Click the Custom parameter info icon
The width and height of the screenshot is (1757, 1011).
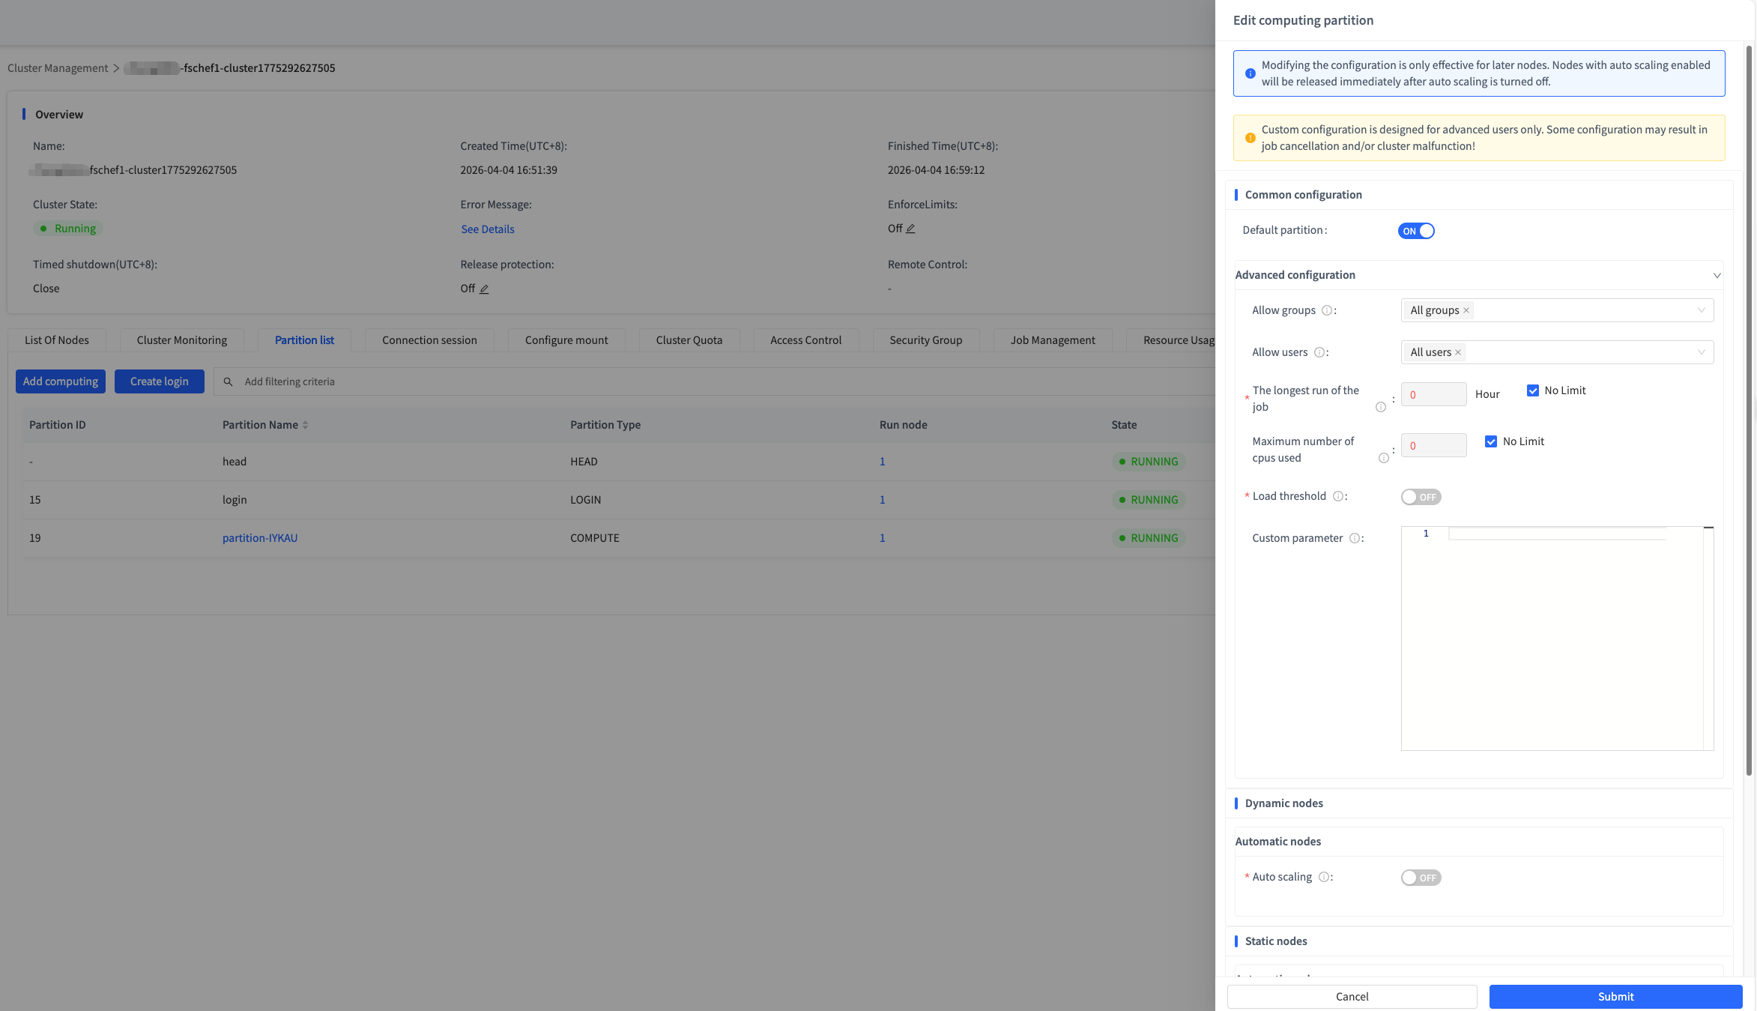[x=1354, y=538]
